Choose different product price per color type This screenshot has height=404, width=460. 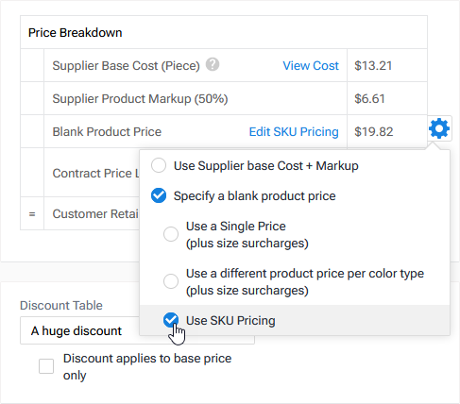click(x=171, y=281)
